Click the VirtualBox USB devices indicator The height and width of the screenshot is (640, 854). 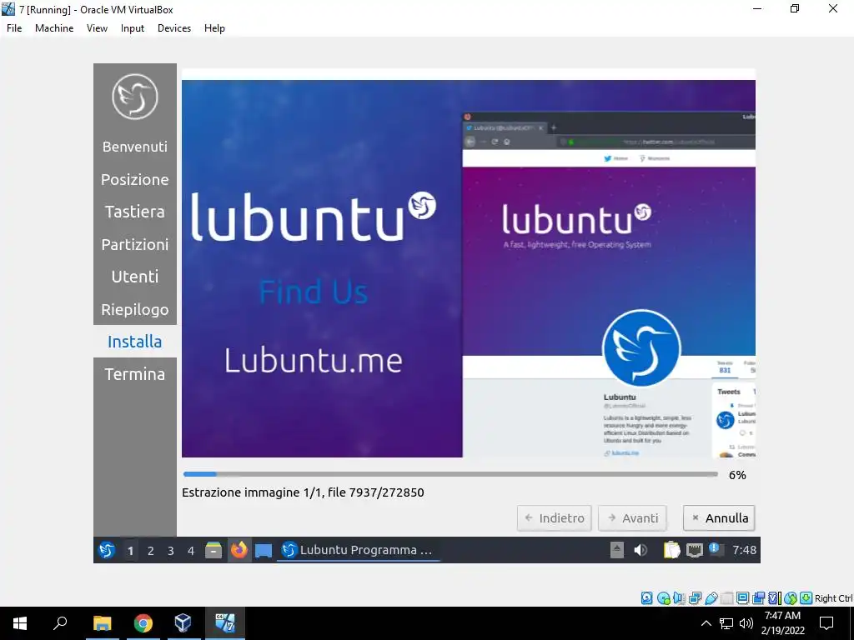click(x=711, y=598)
